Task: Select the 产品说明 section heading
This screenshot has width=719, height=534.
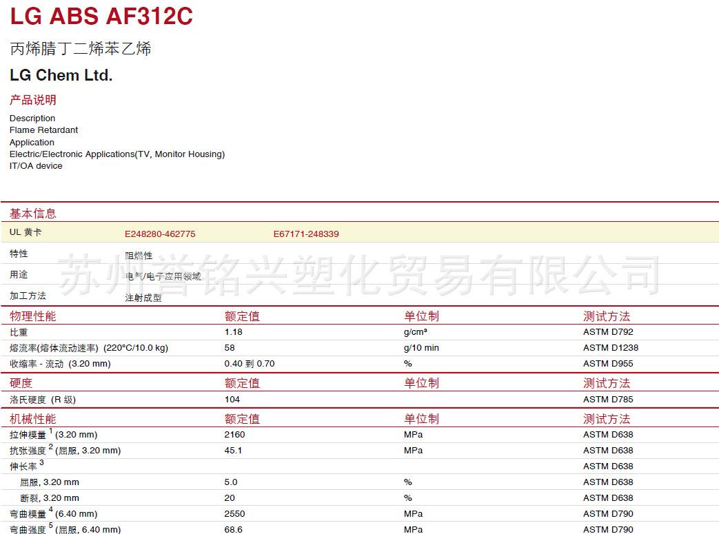Action: tap(33, 100)
